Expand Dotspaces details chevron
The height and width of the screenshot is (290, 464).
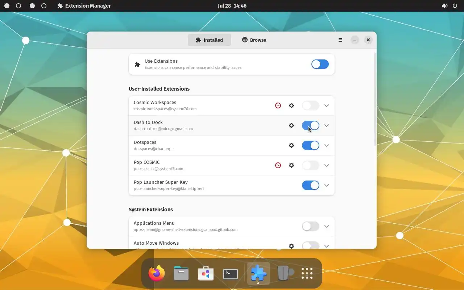(327, 145)
